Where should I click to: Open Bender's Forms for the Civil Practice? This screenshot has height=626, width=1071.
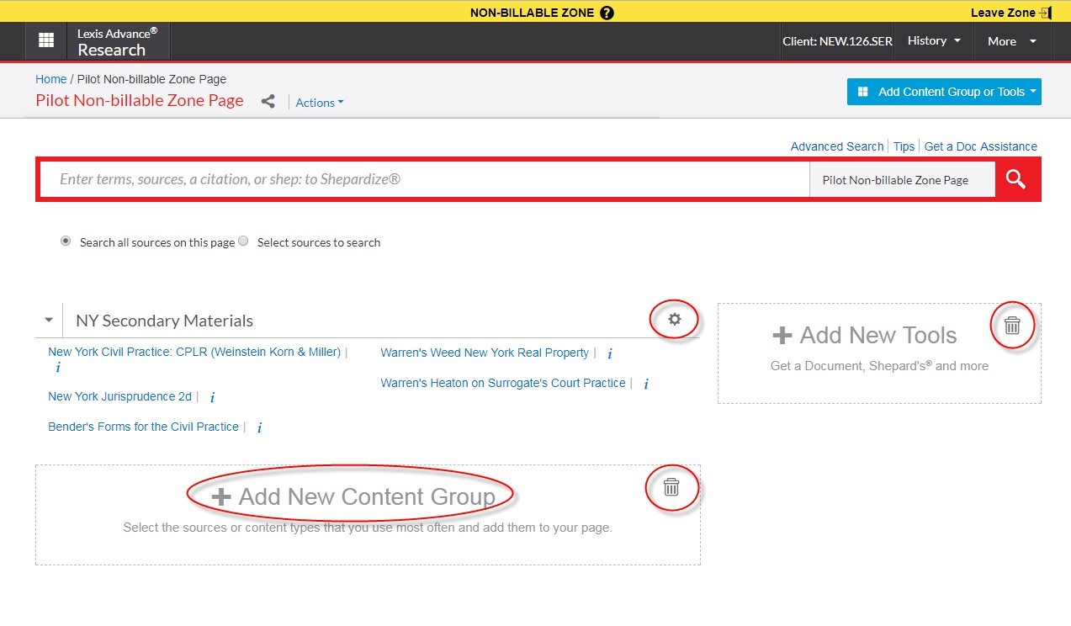tap(143, 427)
